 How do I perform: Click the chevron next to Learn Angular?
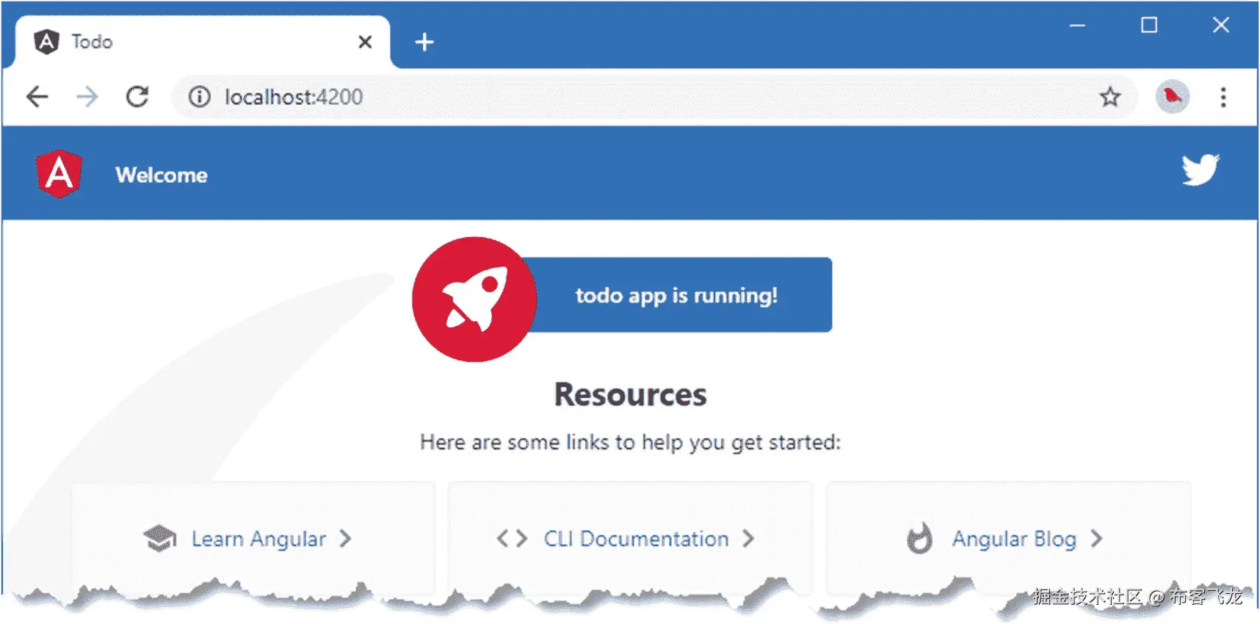click(345, 539)
